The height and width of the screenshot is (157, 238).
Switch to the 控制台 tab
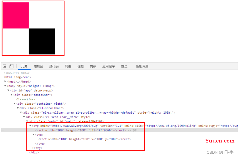click(38, 66)
